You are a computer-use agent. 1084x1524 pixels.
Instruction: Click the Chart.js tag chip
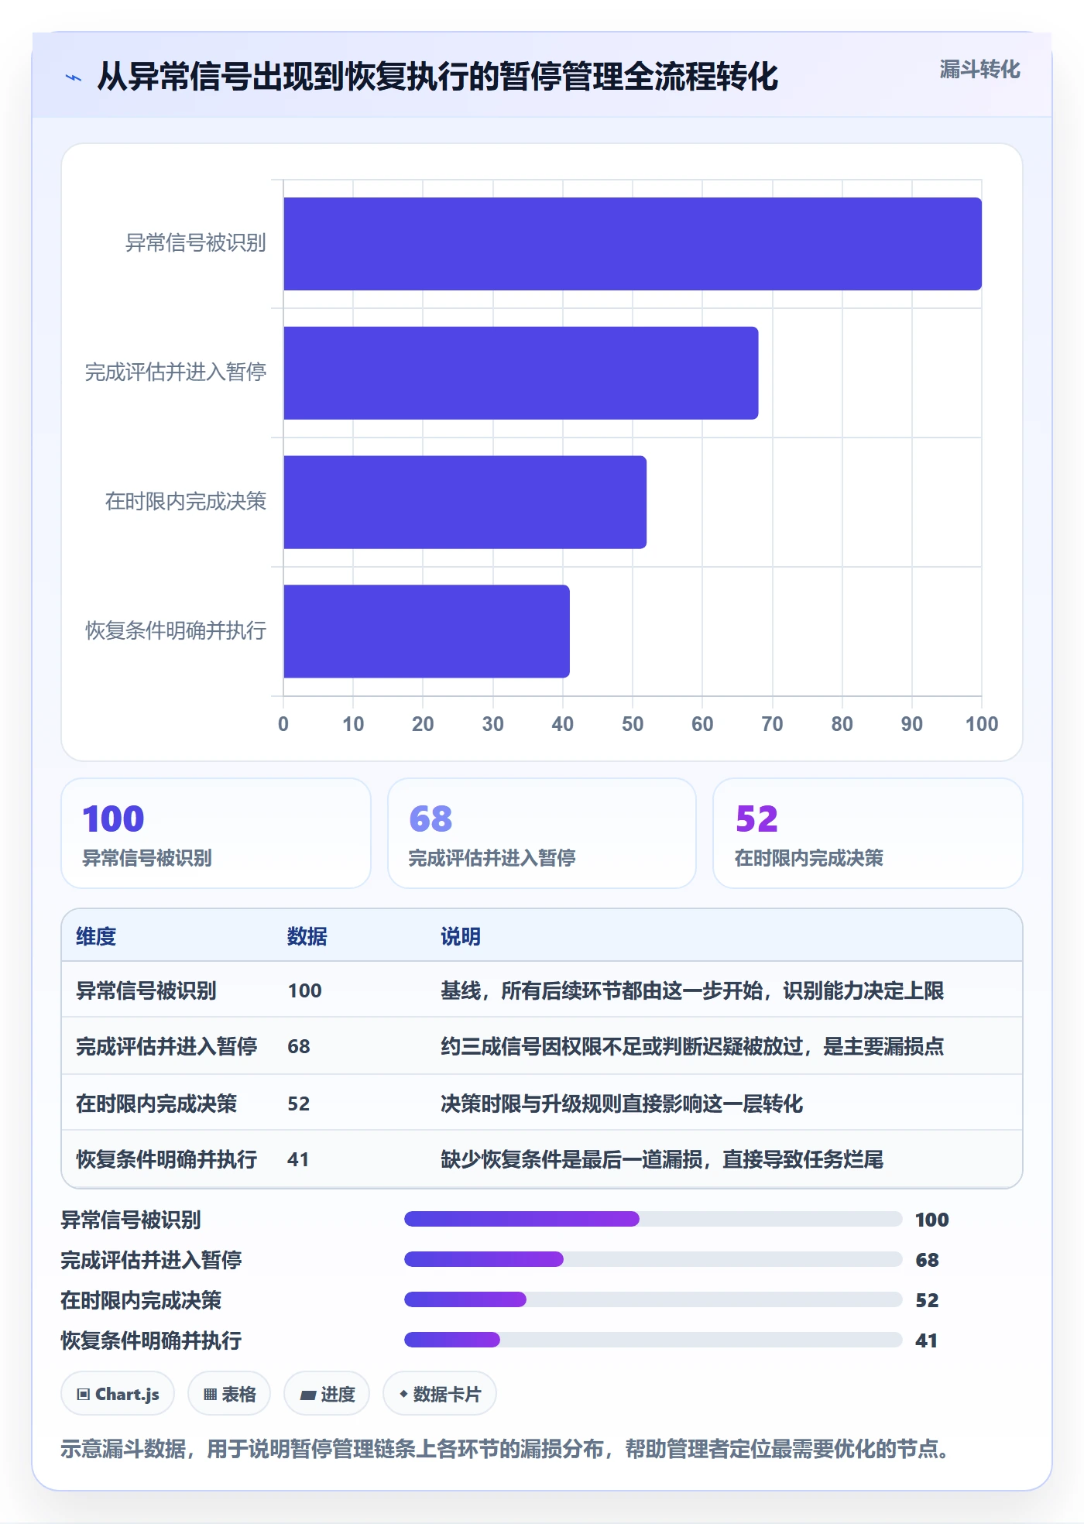pos(118,1394)
